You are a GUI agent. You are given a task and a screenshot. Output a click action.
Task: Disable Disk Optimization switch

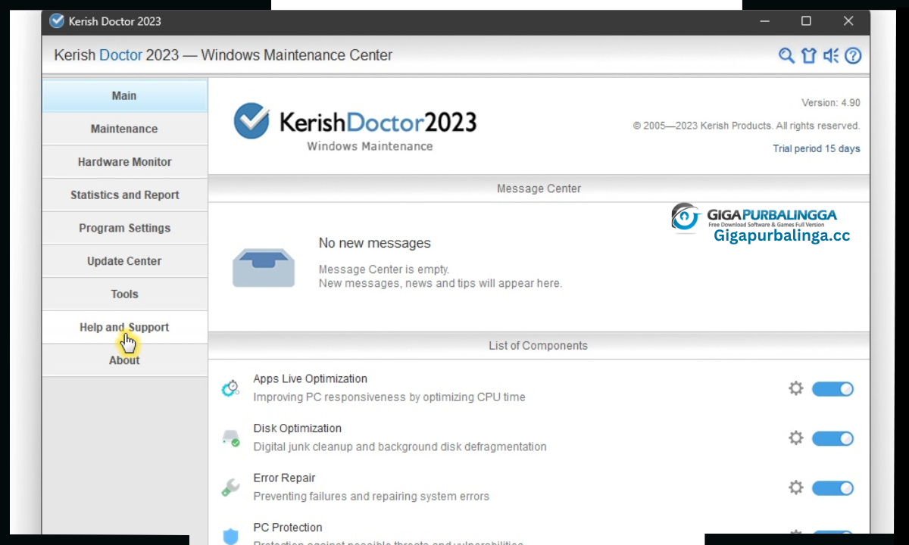point(833,438)
